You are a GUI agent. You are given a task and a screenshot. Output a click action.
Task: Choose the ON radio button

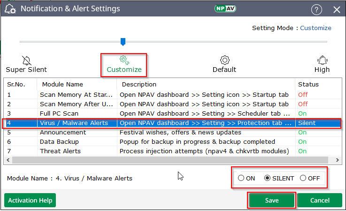241,178
